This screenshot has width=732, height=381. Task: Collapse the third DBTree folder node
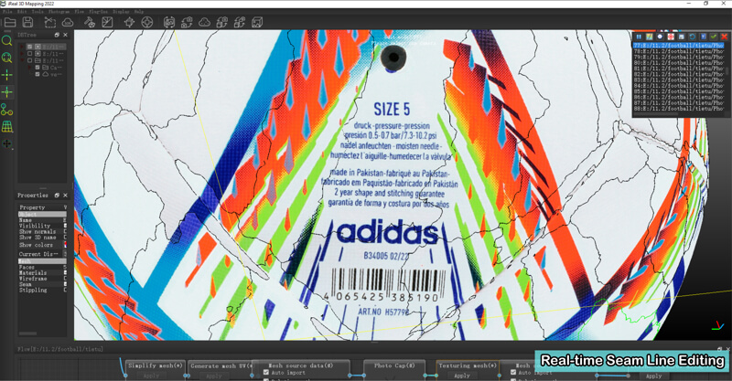click(x=22, y=60)
